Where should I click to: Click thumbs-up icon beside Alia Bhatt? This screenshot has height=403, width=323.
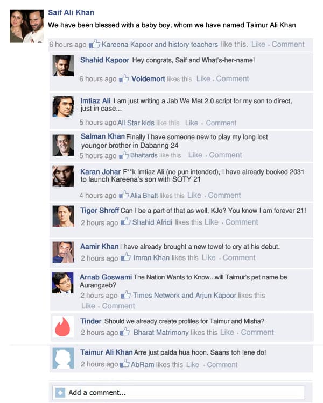tap(124, 195)
